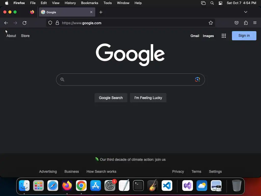Screen dimensions: 261x196
Task: Save page to Pocket
Action: [x=236, y=23]
